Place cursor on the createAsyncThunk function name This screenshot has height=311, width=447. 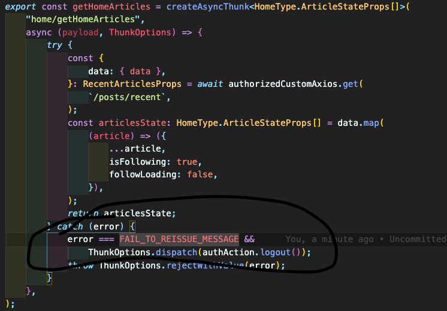pos(207,7)
